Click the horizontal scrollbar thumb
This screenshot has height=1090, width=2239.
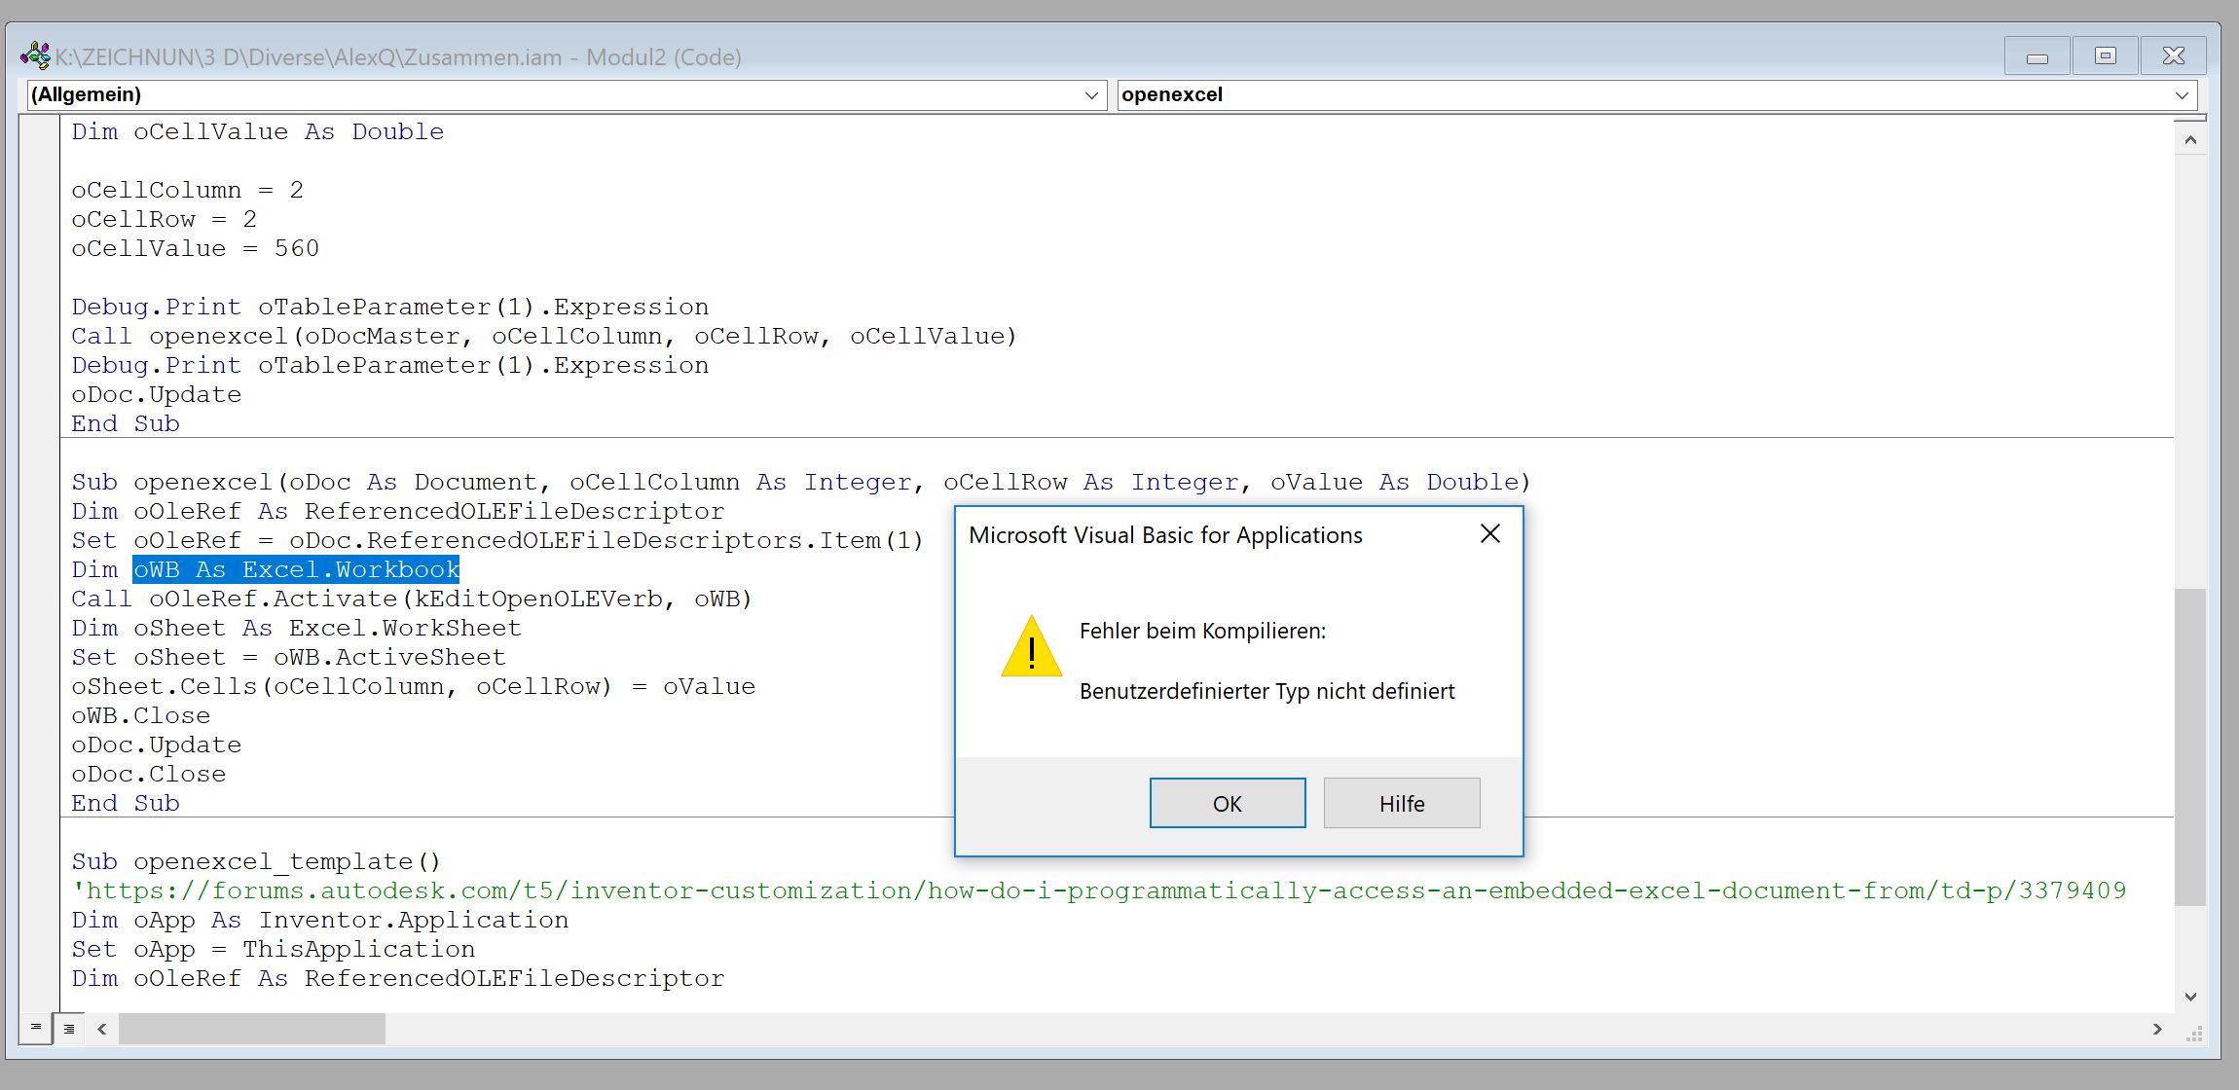tap(251, 1029)
